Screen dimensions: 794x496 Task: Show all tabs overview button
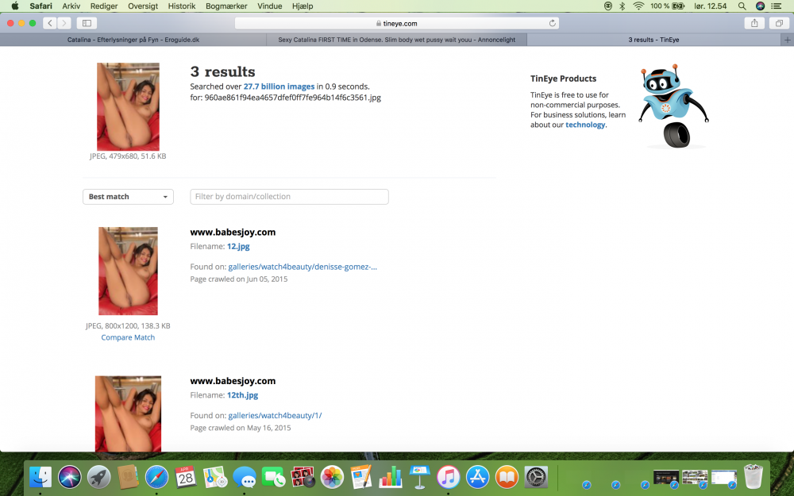(x=779, y=23)
